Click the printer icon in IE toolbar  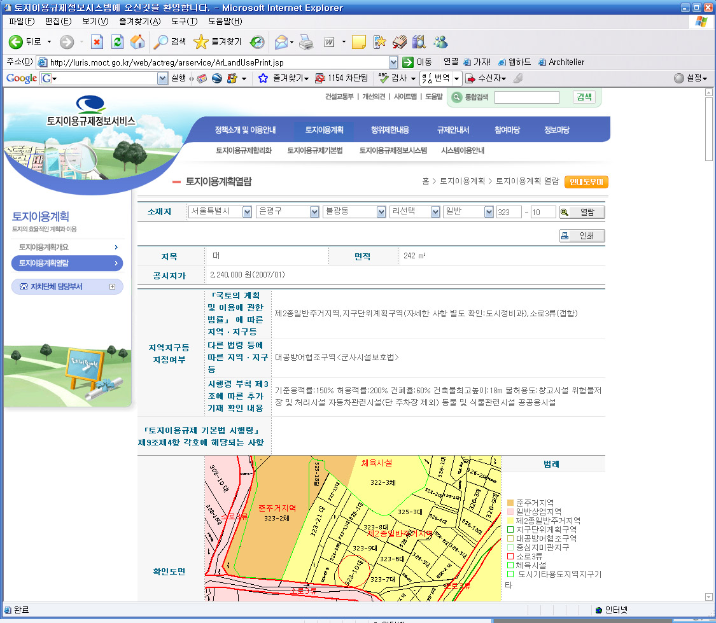point(306,42)
